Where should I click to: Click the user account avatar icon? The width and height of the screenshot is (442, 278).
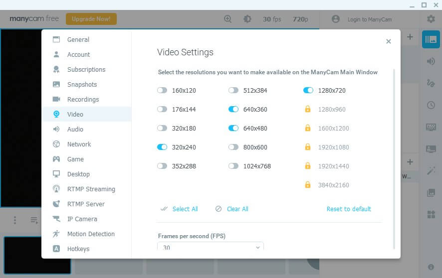(x=335, y=19)
